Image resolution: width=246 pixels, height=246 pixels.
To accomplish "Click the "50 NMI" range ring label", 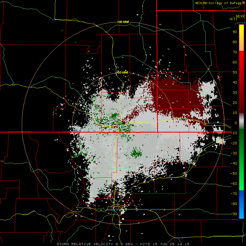I will click(123, 72).
